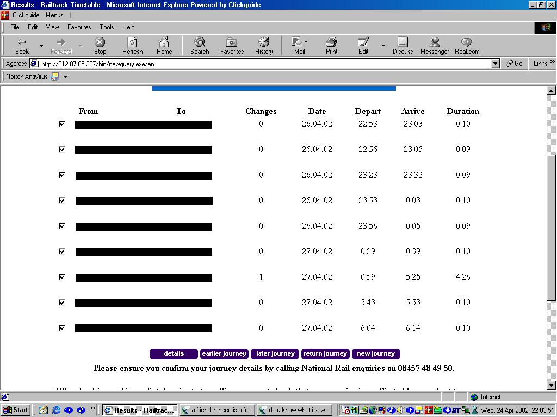Open the Norton AntiVirus dropdown arrow
Image resolution: width=557 pixels, height=417 pixels.
coord(65,77)
